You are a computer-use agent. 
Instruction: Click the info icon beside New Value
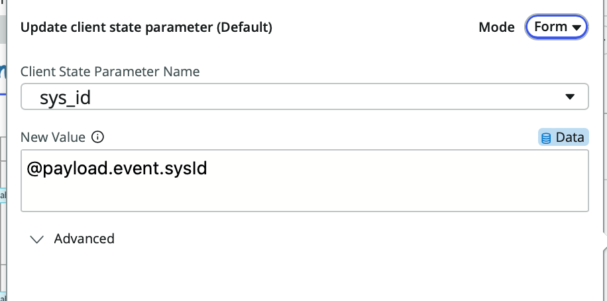(x=97, y=137)
